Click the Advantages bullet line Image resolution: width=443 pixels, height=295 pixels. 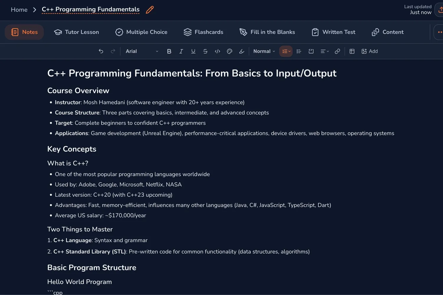pyautogui.click(x=193, y=205)
